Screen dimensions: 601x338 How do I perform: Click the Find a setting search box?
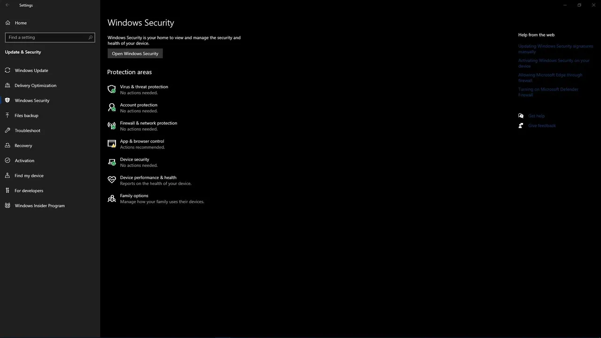[x=47, y=38]
